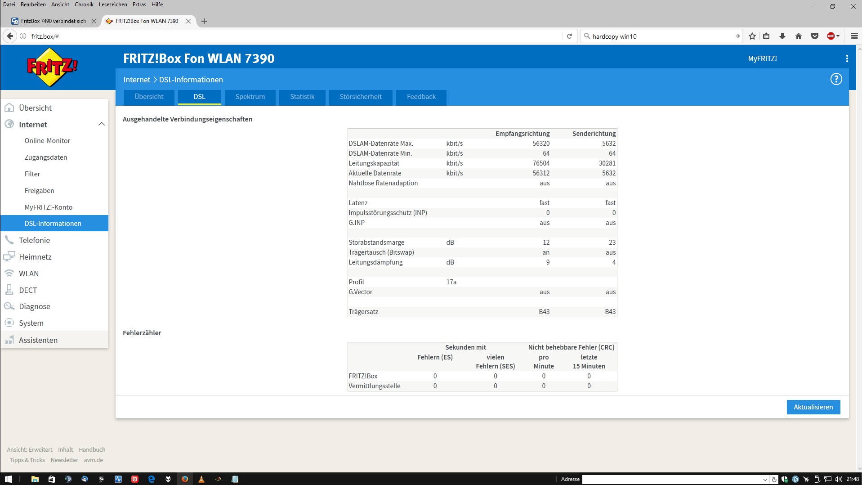Viewport: 862px width, 485px height.
Task: Select the DSL tab
Action: tap(200, 97)
